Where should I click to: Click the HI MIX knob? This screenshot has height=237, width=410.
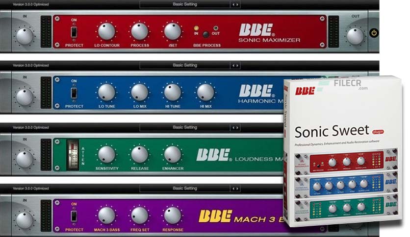tap(205, 92)
